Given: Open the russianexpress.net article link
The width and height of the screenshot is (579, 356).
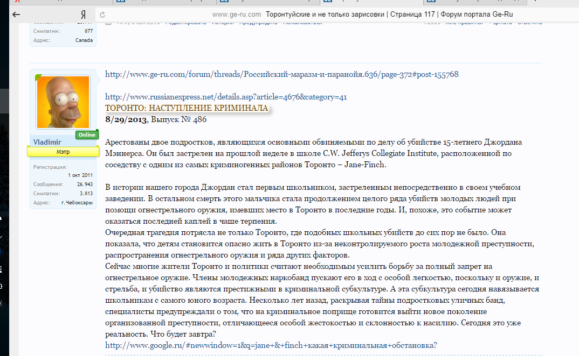Looking at the screenshot, I should (225, 97).
